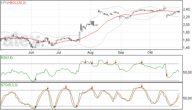Click the August red sell arrow in STO panel
This screenshot has height=110, width=196.
tap(92, 87)
